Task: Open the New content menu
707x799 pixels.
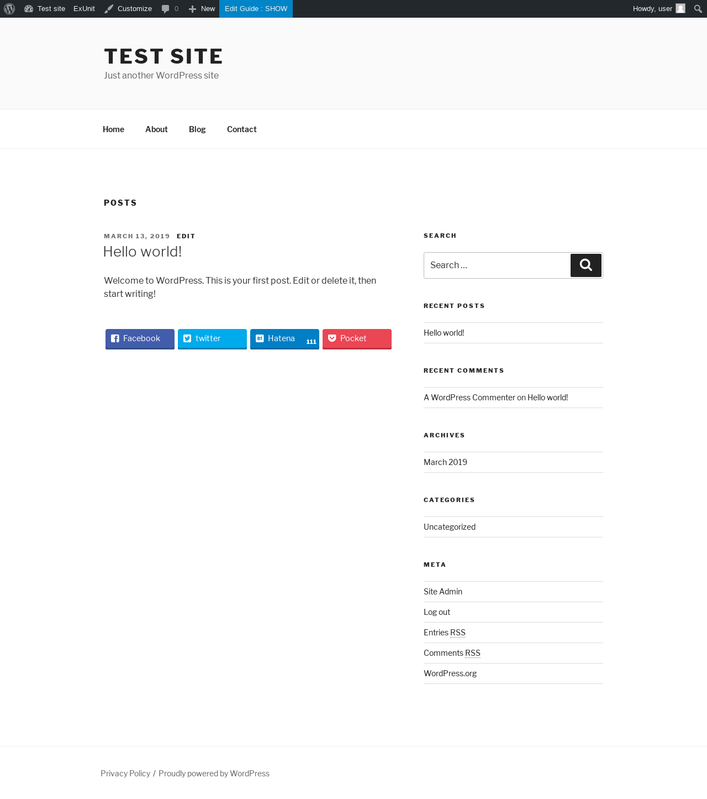Action: pos(202,9)
